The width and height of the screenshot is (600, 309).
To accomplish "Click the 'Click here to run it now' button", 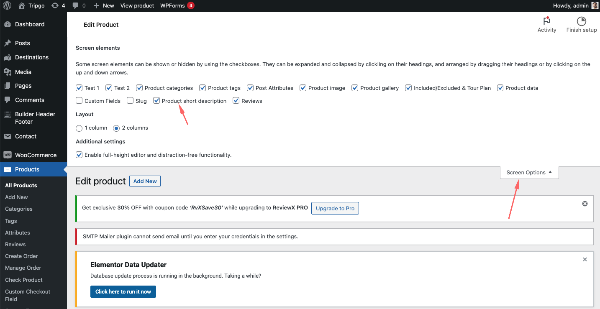I will pyautogui.click(x=123, y=291).
